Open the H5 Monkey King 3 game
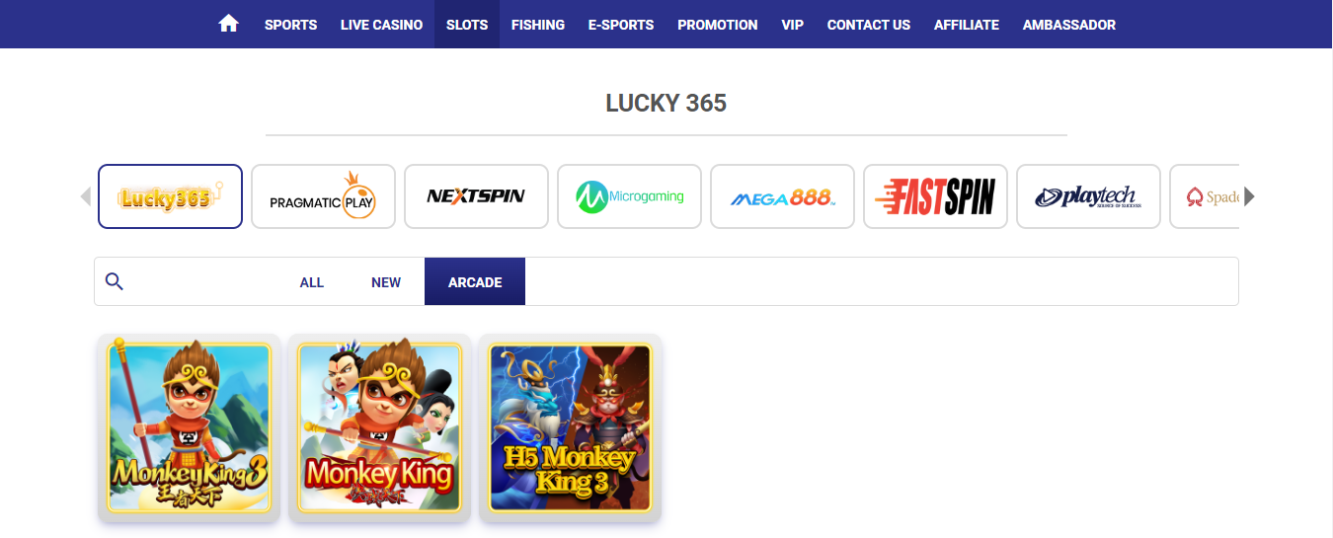Image resolution: width=1333 pixels, height=538 pixels. (x=571, y=427)
